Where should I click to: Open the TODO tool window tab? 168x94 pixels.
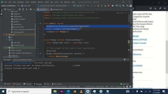7,84
